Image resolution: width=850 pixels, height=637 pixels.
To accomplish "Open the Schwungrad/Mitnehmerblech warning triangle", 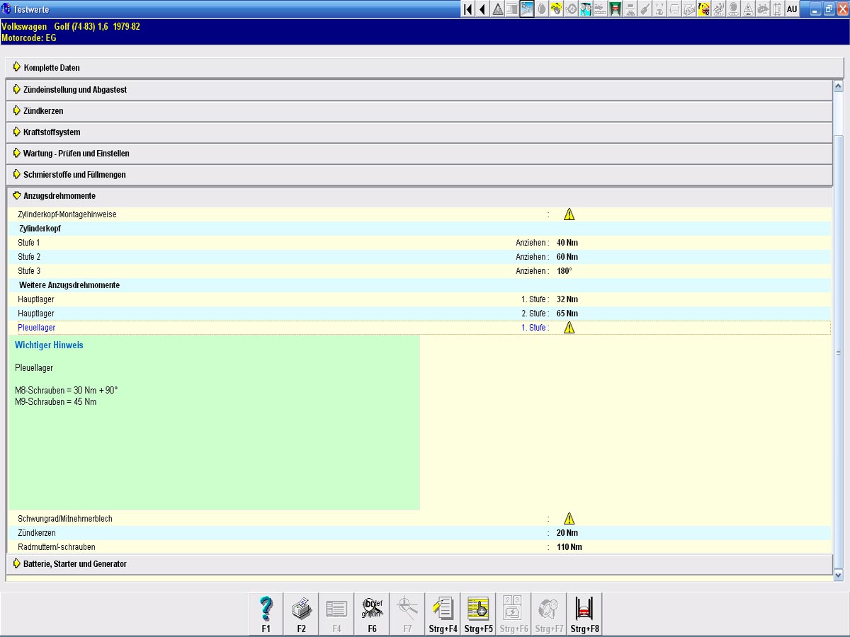I will click(569, 519).
